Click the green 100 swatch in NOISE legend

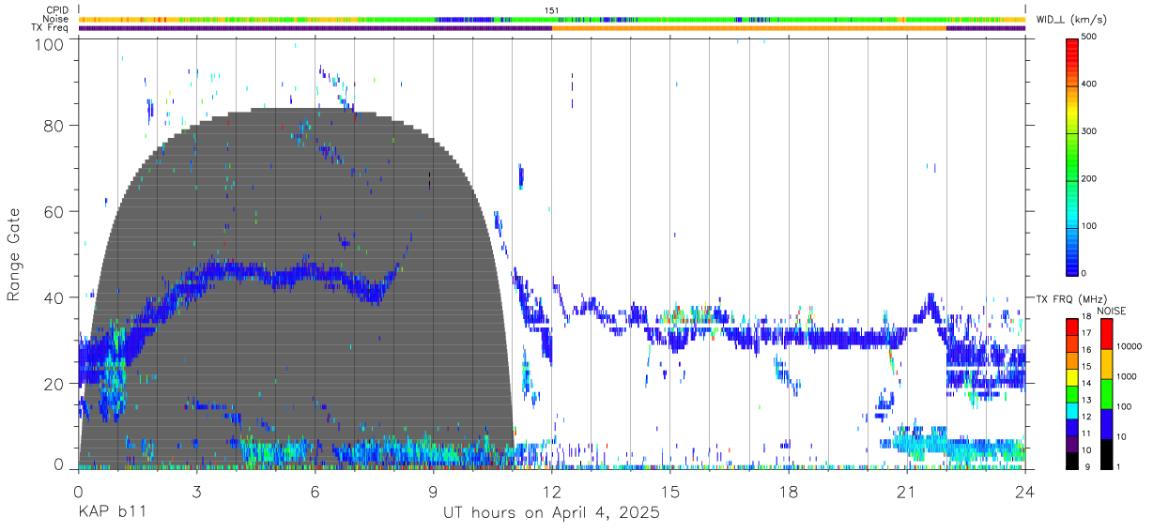[1106, 394]
